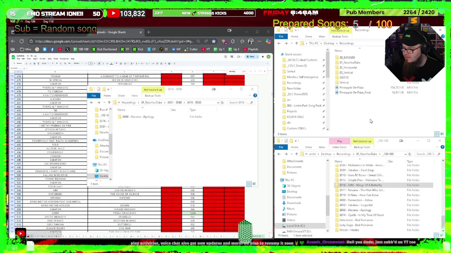Screen dimensions: 451x253
Task: Select cell TRIVIUM in spreadsheet row 474
Action: tap(55, 76)
